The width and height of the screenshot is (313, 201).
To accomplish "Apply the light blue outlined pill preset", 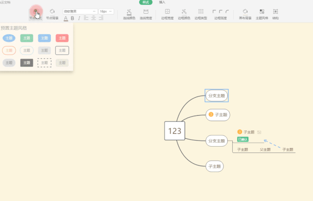I will pyautogui.click(x=26, y=50).
